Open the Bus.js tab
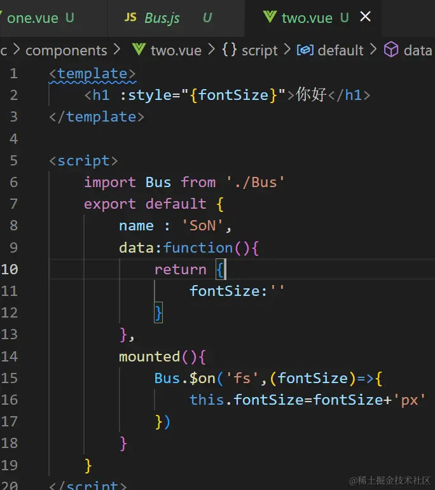Screen dimensions: 435x490 (x=162, y=18)
